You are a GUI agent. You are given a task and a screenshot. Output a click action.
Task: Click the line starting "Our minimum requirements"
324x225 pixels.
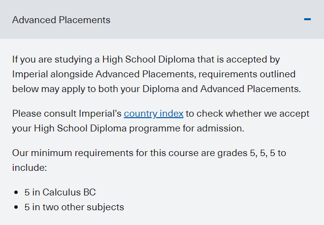(149, 153)
